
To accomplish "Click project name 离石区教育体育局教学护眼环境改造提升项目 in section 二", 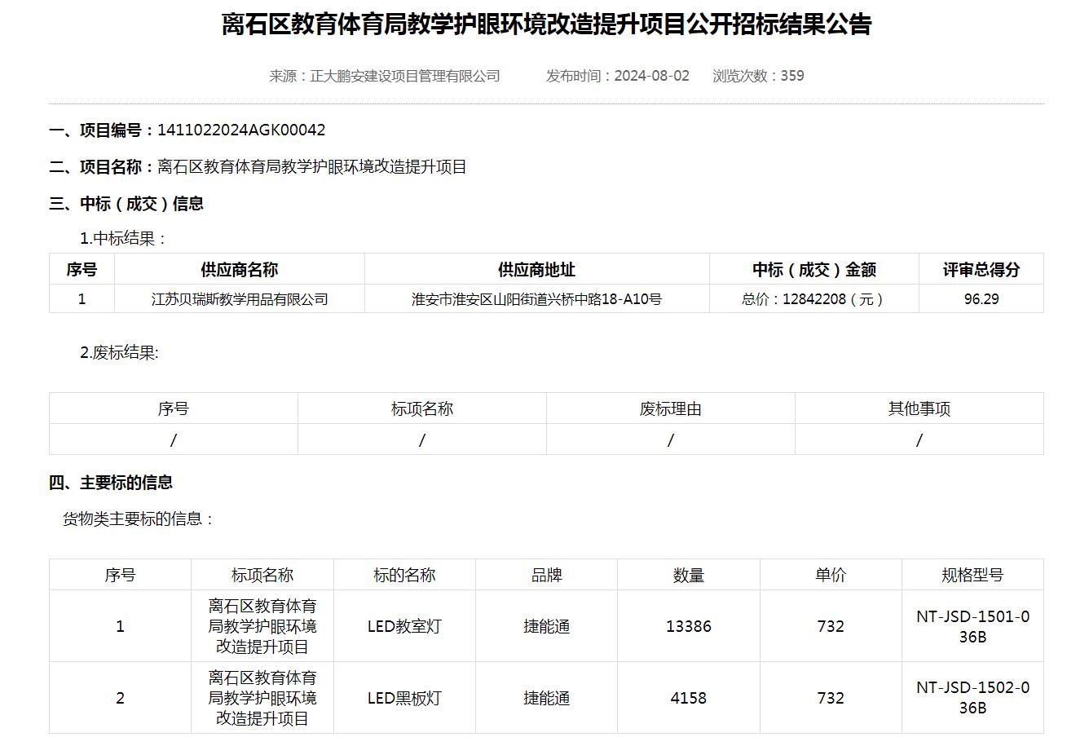I will tap(312, 167).
